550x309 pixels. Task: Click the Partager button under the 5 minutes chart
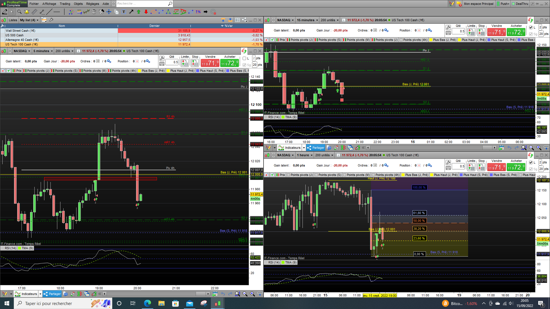tap(52, 294)
